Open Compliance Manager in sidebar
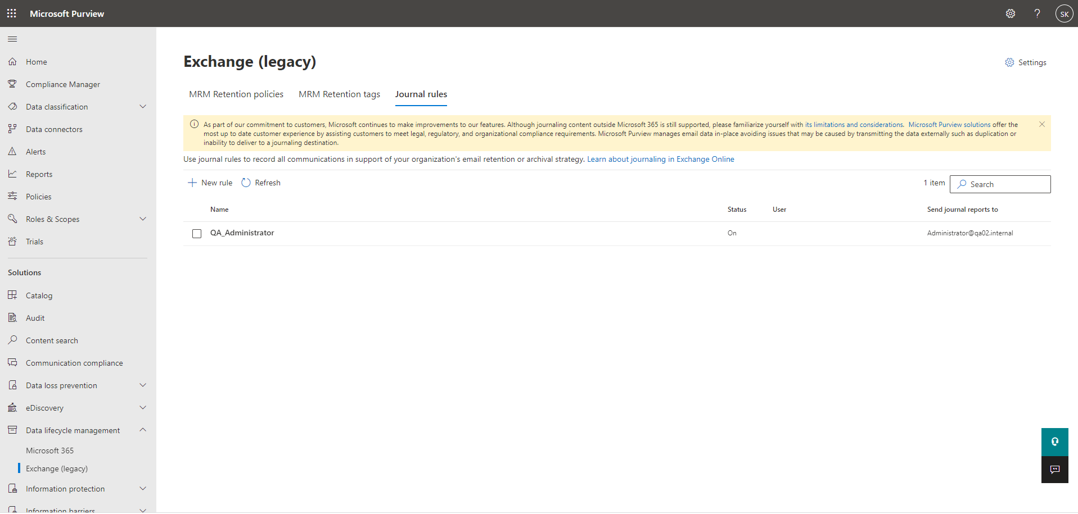 [x=63, y=84]
